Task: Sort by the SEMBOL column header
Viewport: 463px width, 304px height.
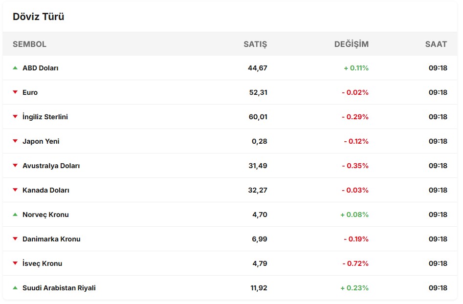Action: coord(29,44)
